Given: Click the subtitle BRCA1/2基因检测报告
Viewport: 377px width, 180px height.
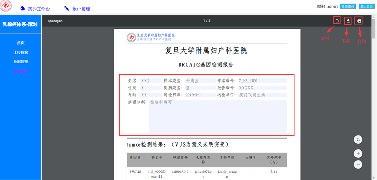Looking at the screenshot, I should [206, 64].
